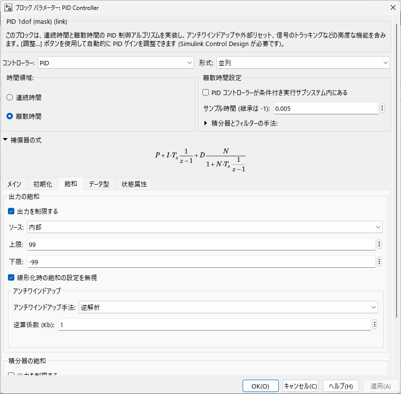Collapse the 補償器の式 section
The image size is (401, 394).
5,140
